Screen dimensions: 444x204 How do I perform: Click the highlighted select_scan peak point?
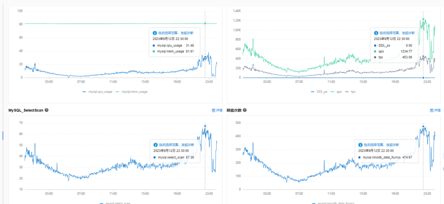point(205,126)
